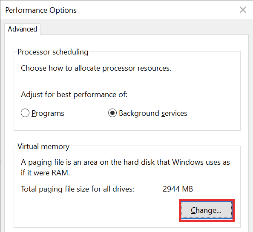Screen dimensions: 253x232
Task: Close the Performance Options dialog
Action: point(243,10)
